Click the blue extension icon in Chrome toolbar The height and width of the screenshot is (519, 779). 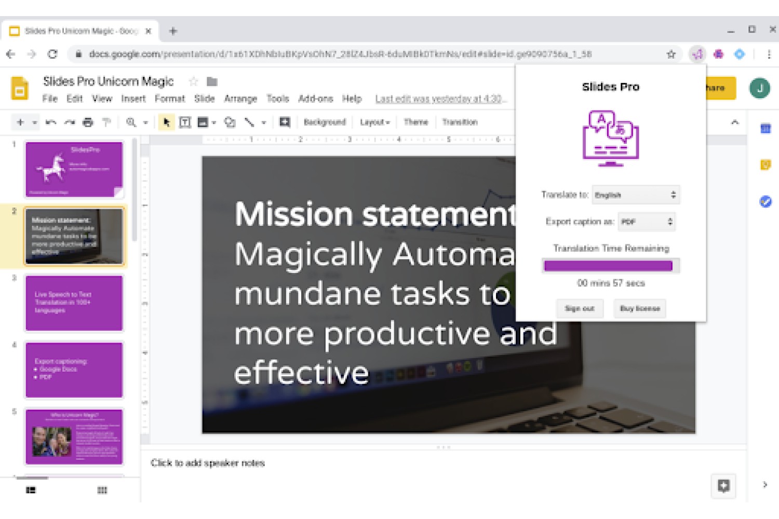coord(740,54)
